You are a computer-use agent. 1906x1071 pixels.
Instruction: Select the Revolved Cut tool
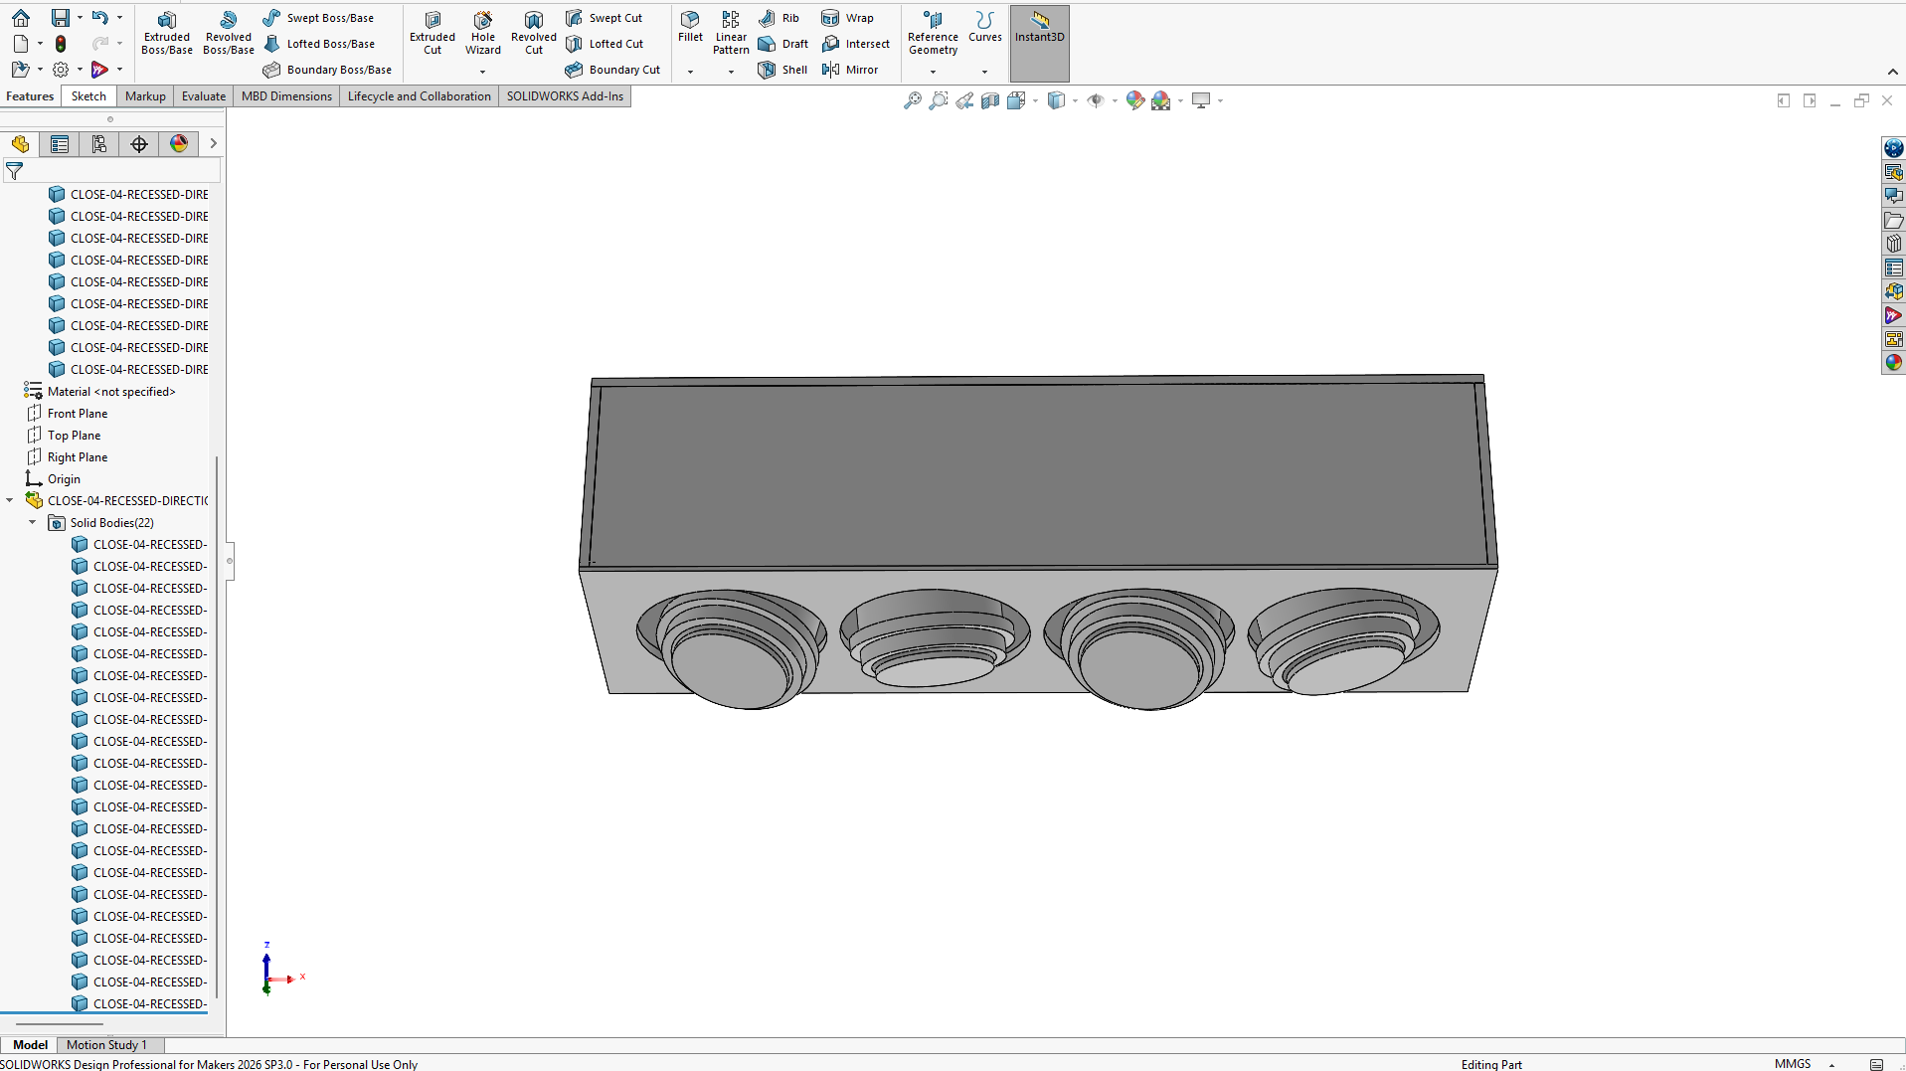534,33
